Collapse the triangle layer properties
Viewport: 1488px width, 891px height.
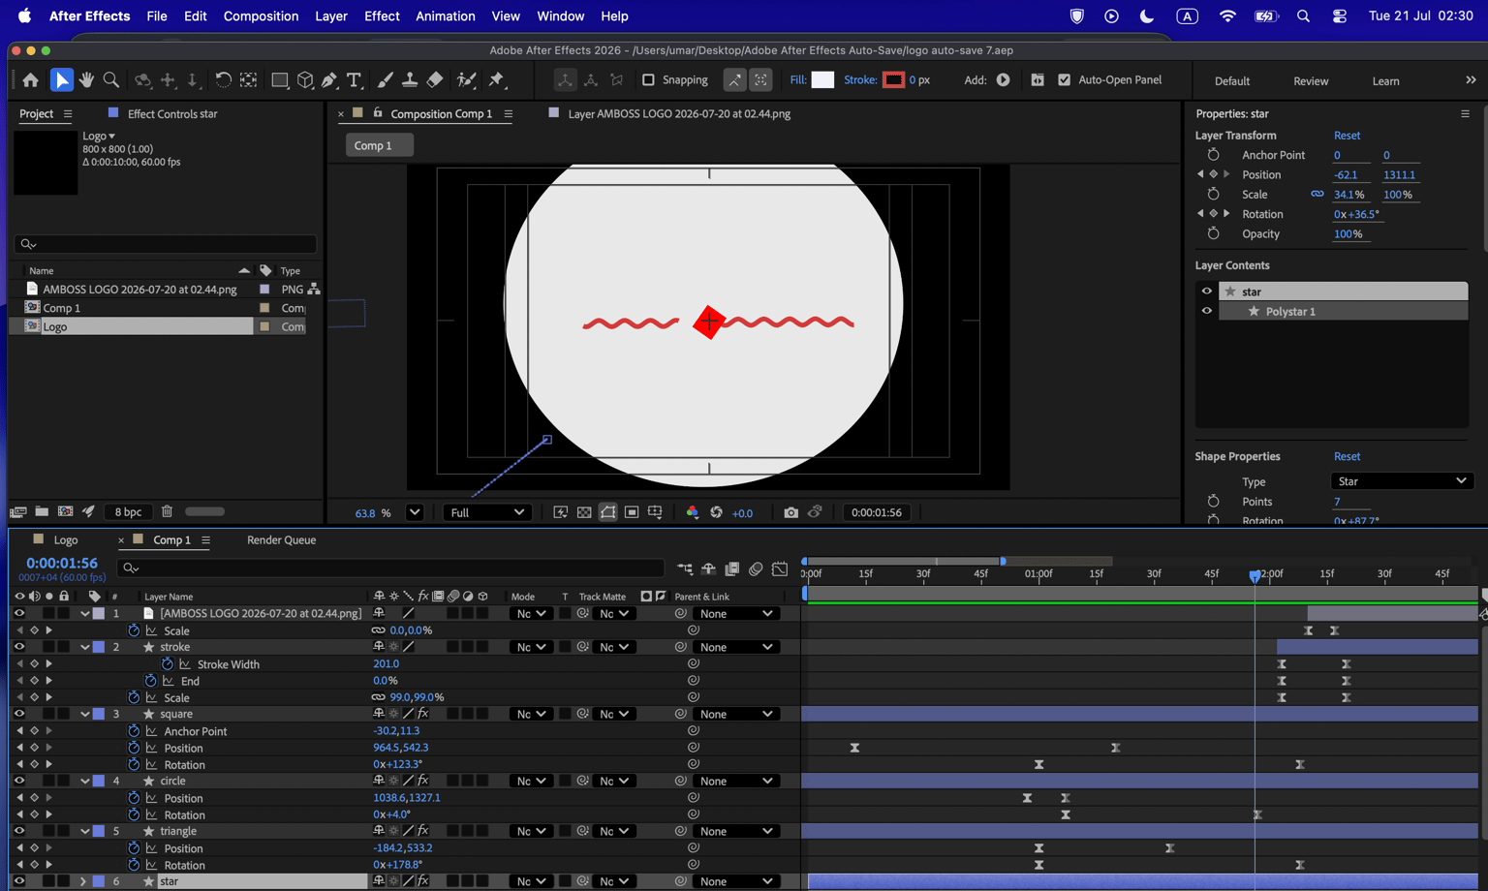pos(84,831)
